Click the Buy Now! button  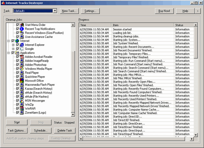coord(164,11)
